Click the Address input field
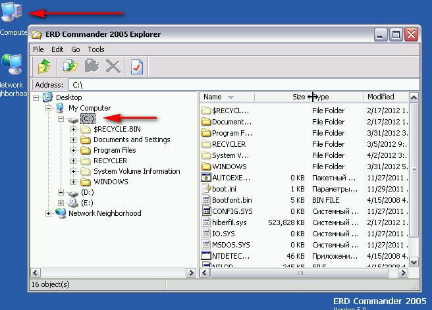Screen dimensions: 432x310 click(x=244, y=85)
